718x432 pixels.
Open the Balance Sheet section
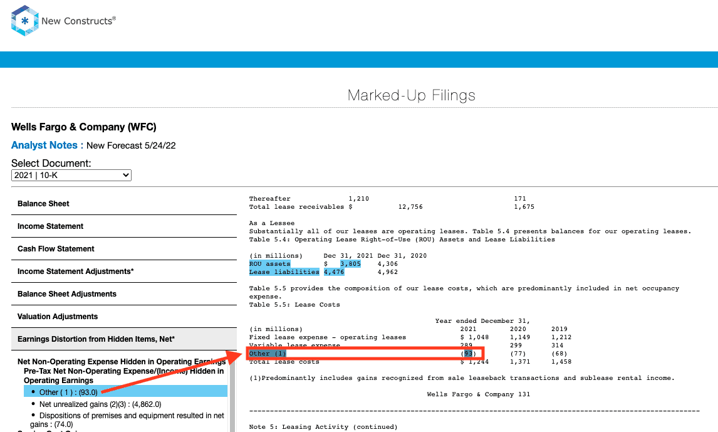pos(123,203)
